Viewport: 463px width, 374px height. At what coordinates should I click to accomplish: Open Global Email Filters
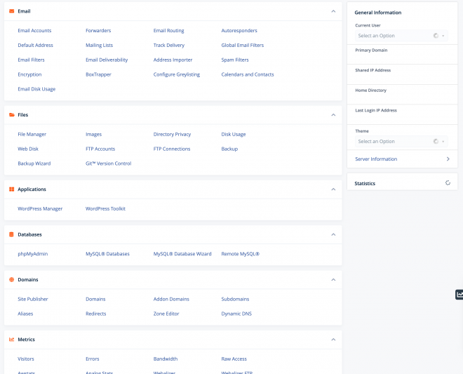243,45
